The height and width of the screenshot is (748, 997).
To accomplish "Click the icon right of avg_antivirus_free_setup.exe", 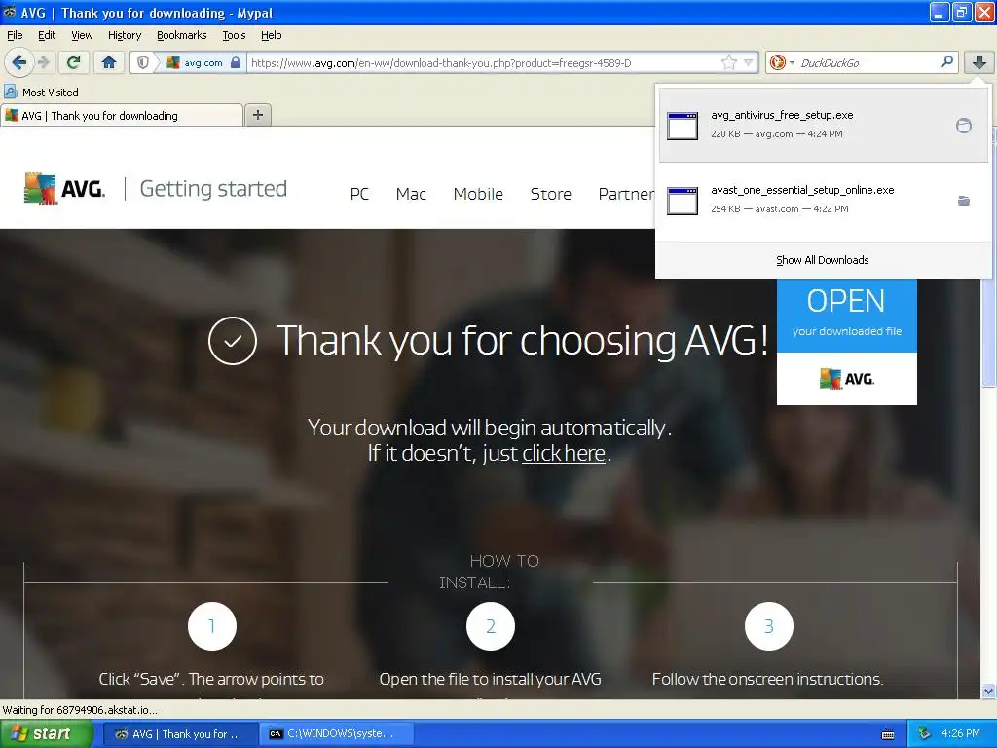I will [964, 126].
